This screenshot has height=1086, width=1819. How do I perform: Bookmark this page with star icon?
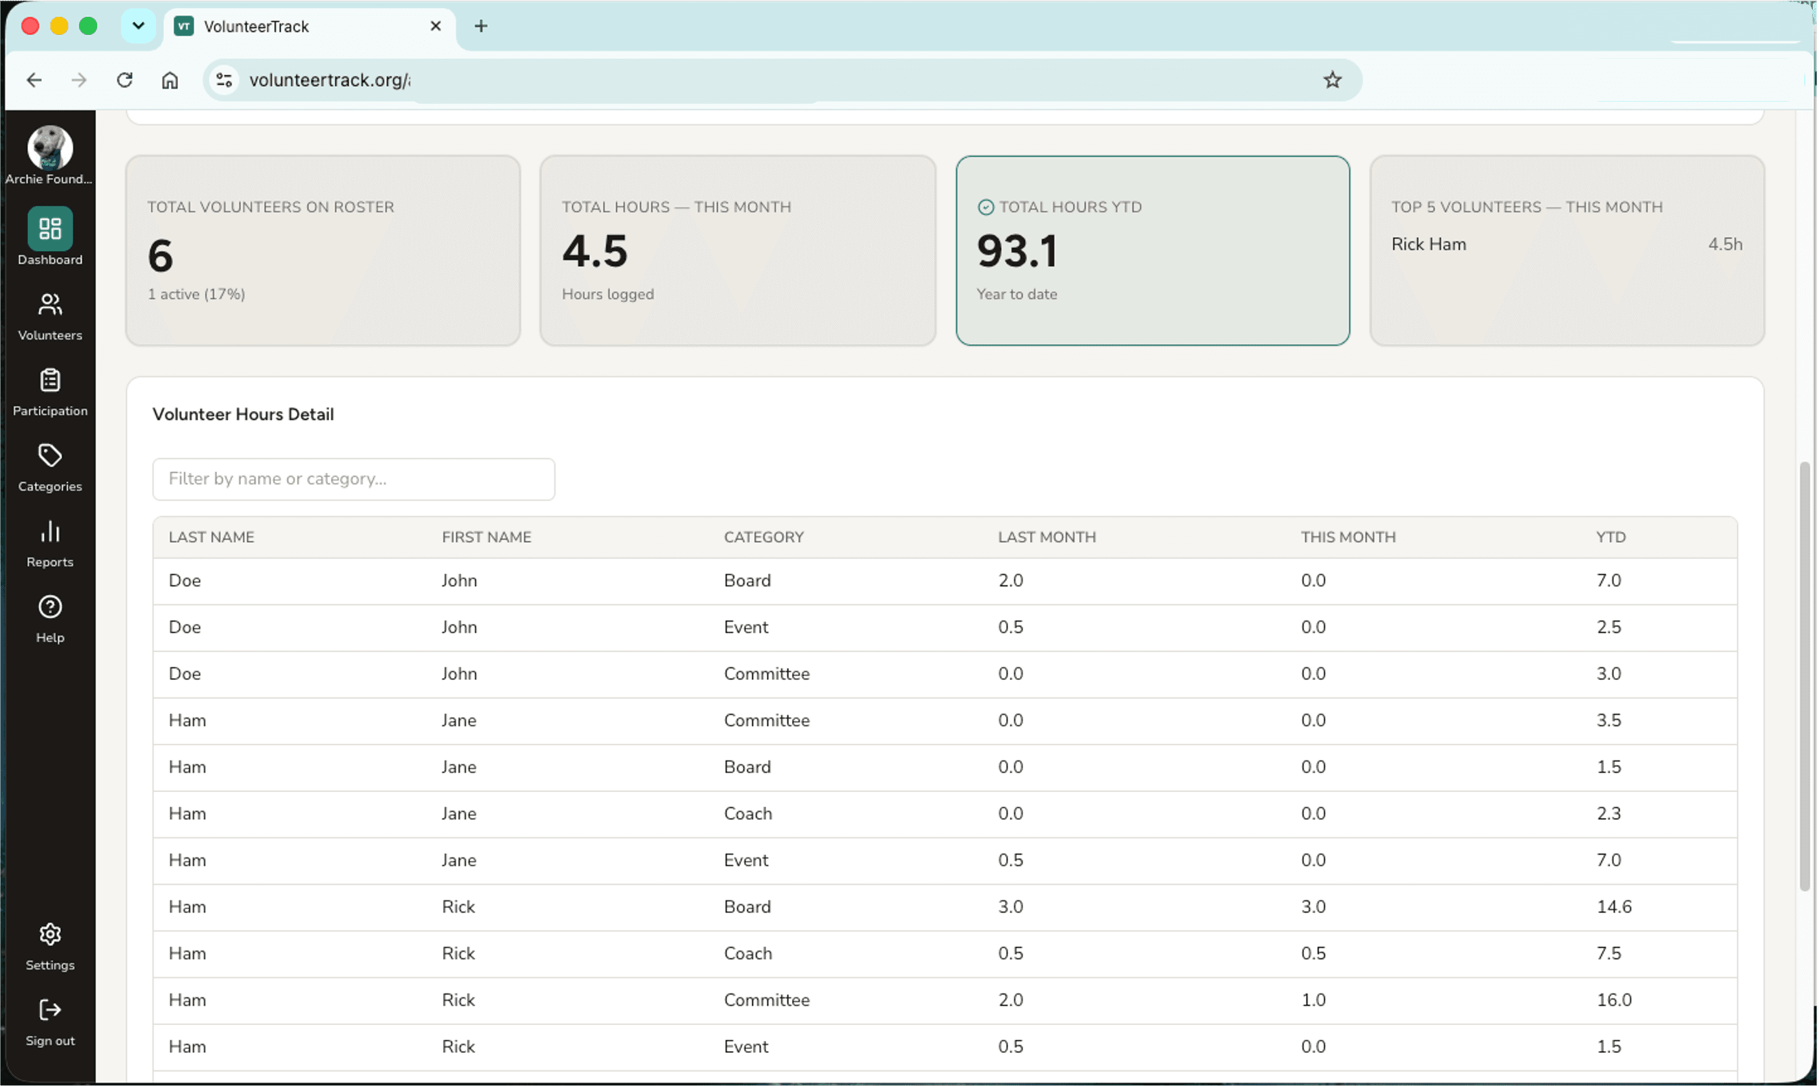tap(1331, 80)
